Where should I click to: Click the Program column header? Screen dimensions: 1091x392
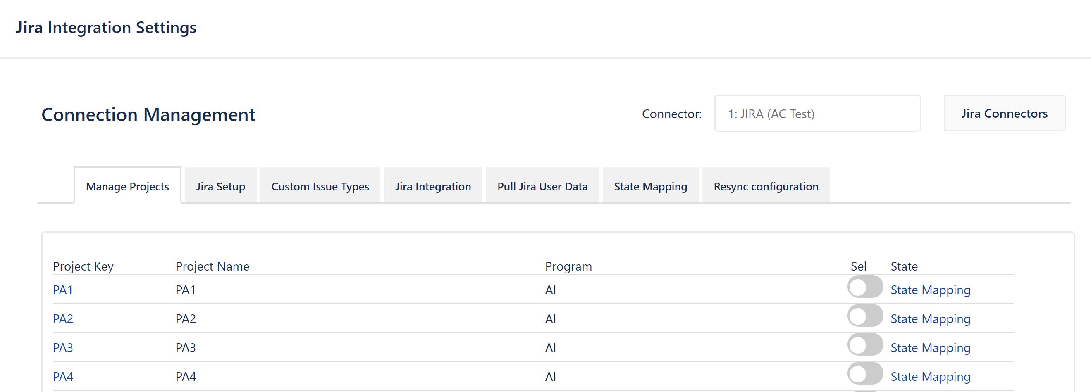568,266
